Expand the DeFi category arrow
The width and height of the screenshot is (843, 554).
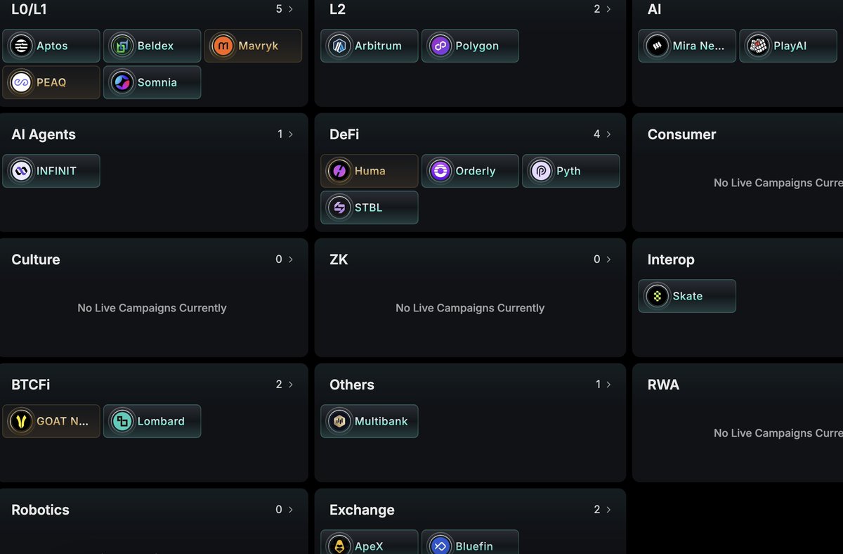tap(608, 134)
